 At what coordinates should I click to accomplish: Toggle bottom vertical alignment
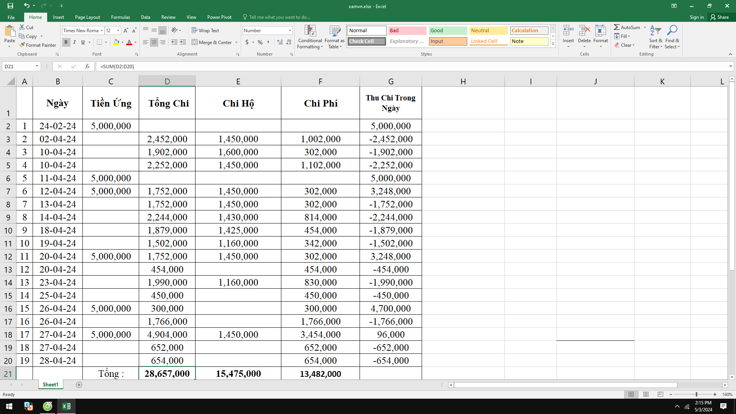click(x=163, y=30)
